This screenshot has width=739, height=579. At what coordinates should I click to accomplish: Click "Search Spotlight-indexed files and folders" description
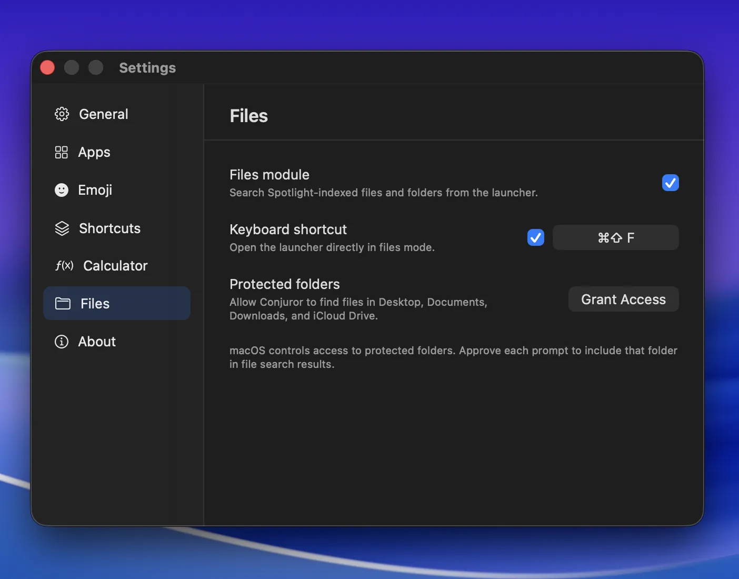[x=384, y=193]
